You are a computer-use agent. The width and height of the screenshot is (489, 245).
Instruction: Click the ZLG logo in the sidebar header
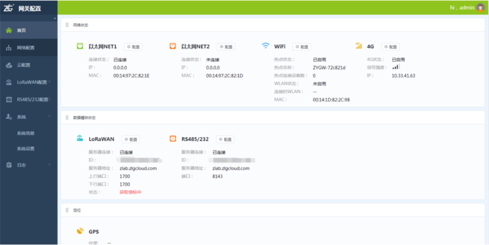8,8
